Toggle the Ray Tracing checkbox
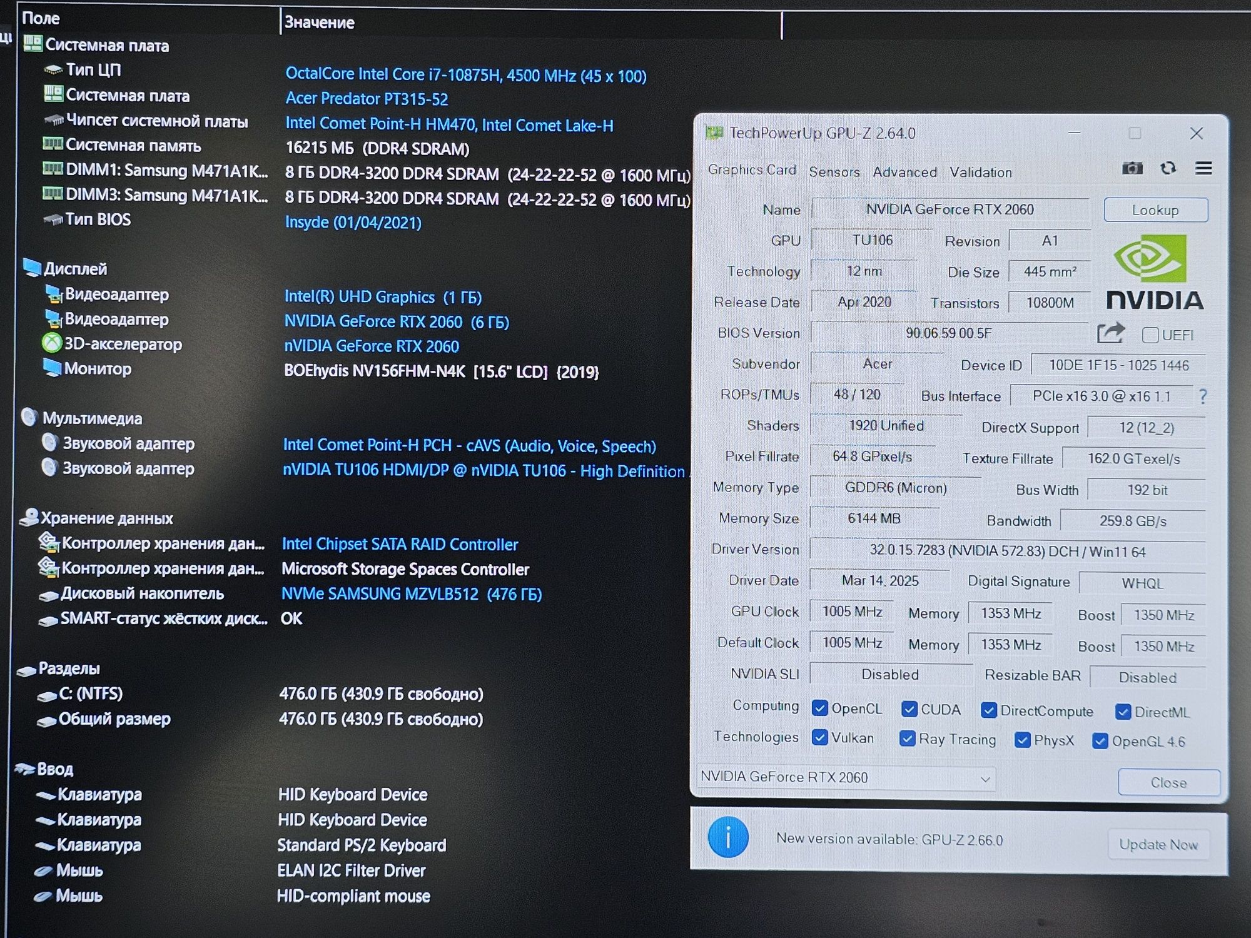The width and height of the screenshot is (1251, 938). click(907, 739)
